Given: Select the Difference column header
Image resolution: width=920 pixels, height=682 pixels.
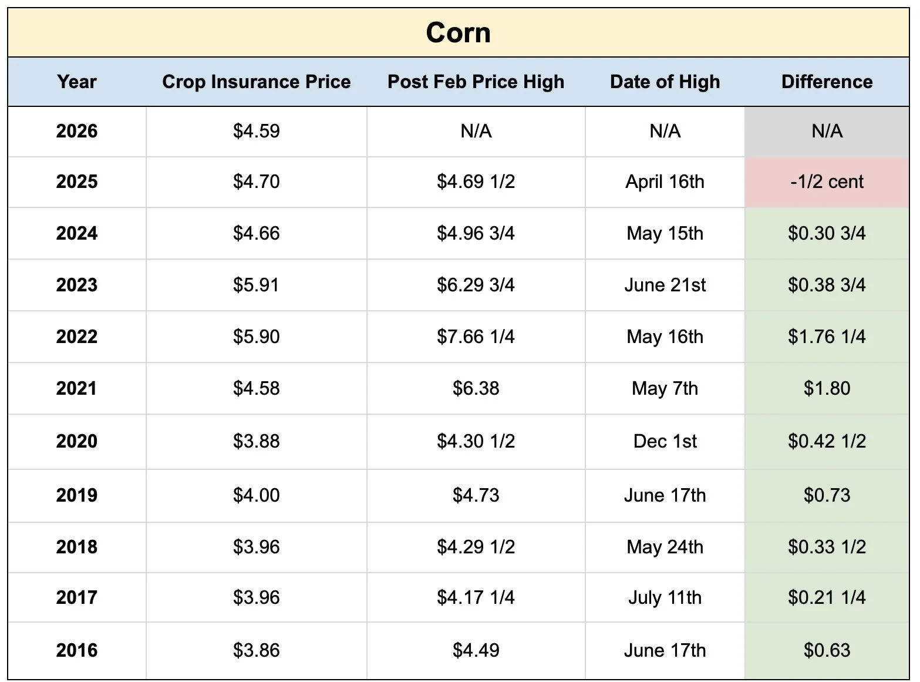Looking at the screenshot, I should coord(827,82).
